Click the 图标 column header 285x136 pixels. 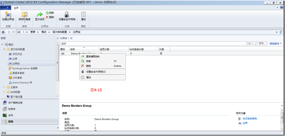pyautogui.click(x=64, y=49)
